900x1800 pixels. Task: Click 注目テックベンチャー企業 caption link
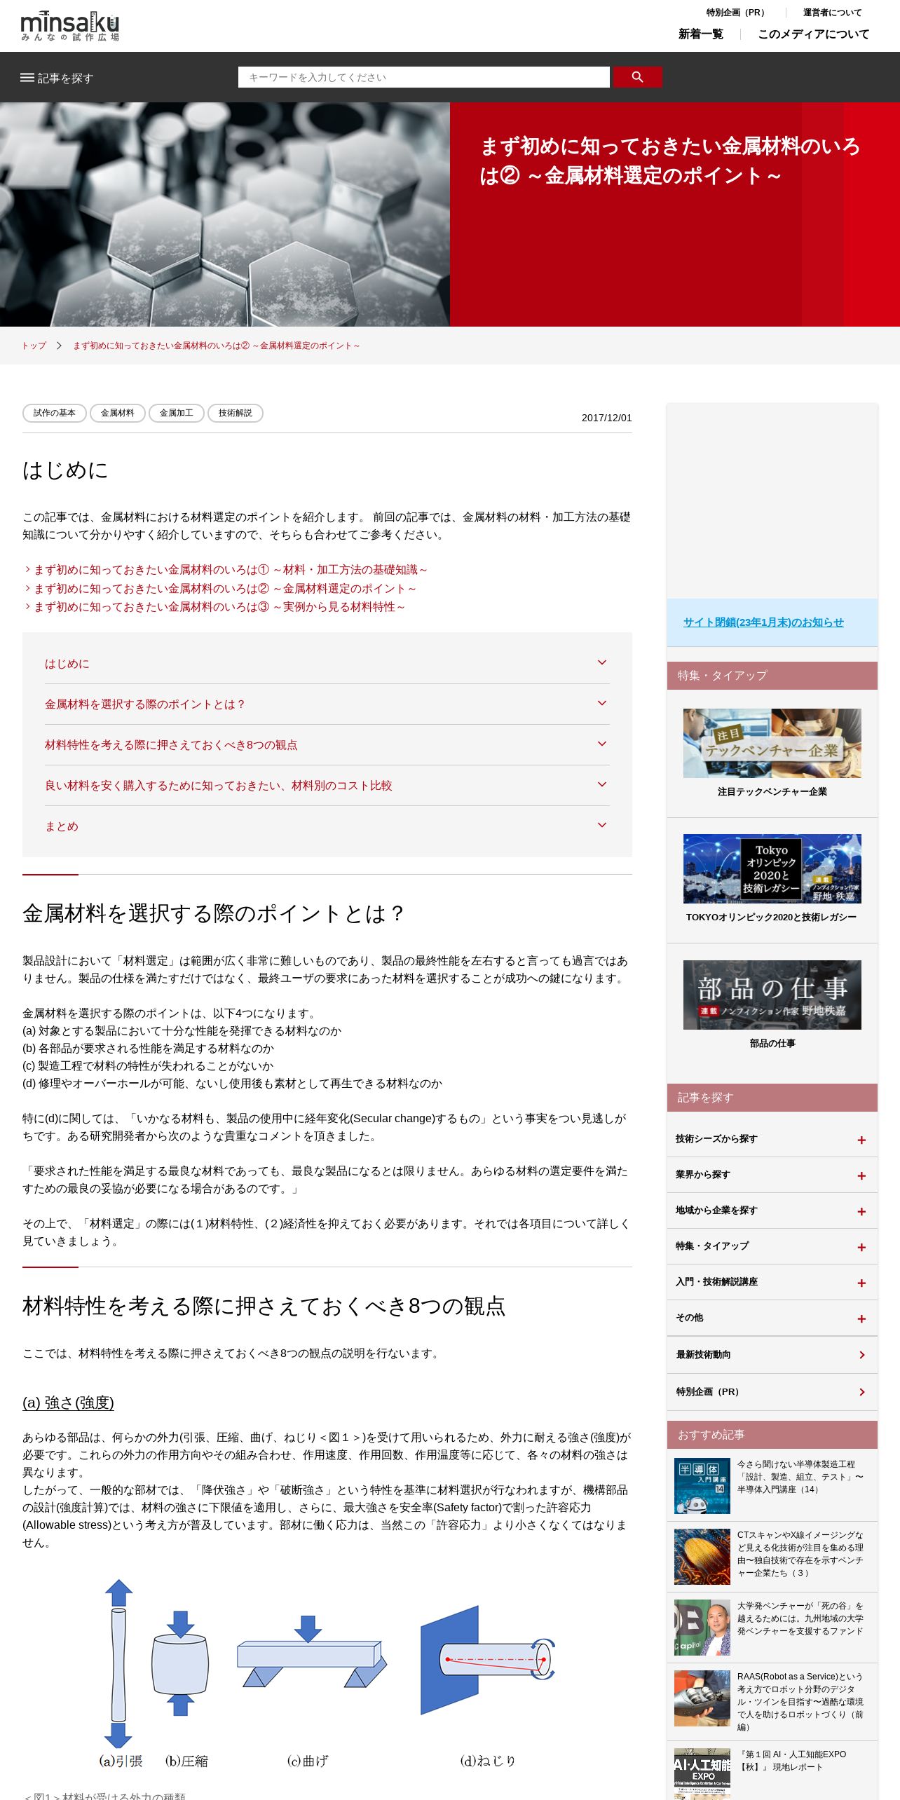coord(772,791)
